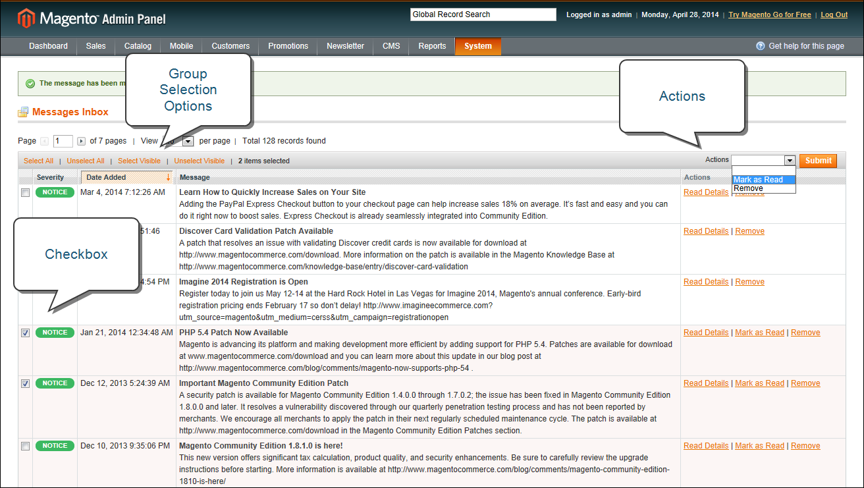Screen dimensions: 864x488
Task: Open the CMS menu
Action: pyautogui.click(x=391, y=46)
